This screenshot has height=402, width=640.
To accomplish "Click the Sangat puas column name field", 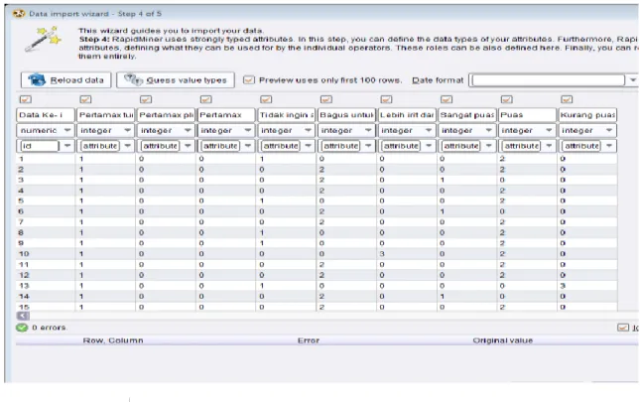I will (x=466, y=115).
